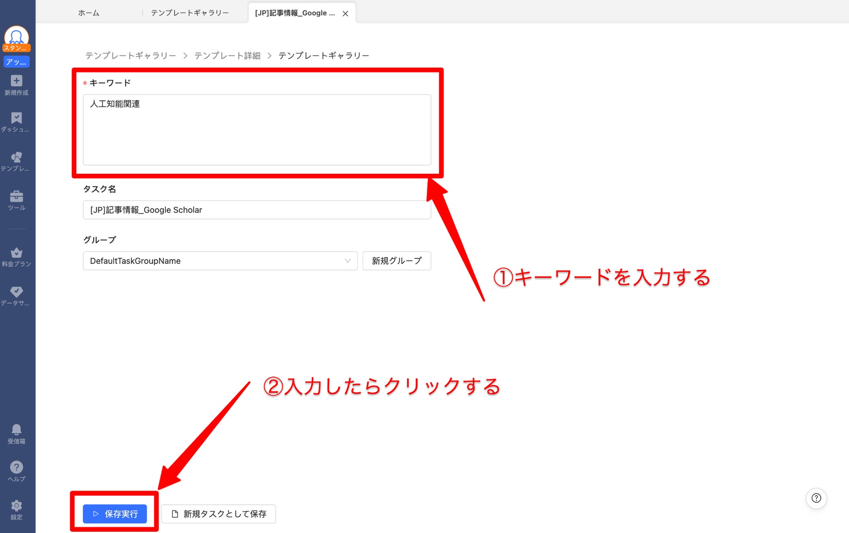Click 新規タスクとして保存 button

coord(219,514)
